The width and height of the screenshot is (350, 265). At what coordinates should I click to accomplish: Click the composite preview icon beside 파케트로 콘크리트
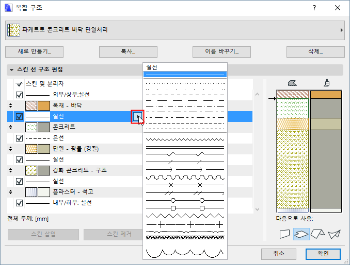(x=13, y=30)
